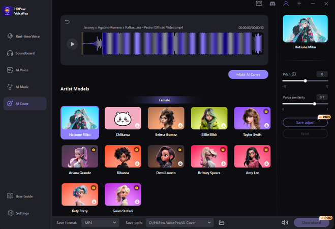Screen dimensions: 335x229
Task: Open the Save format MP4 dropdown
Action: coord(100,222)
